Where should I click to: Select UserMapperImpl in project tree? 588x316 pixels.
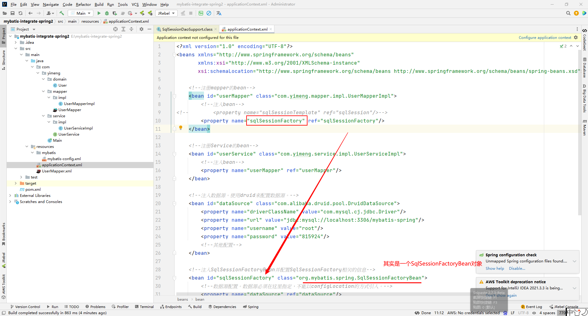79,103
